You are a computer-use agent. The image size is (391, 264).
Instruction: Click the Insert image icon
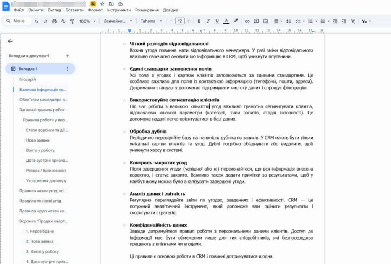pyautogui.click(x=265, y=21)
